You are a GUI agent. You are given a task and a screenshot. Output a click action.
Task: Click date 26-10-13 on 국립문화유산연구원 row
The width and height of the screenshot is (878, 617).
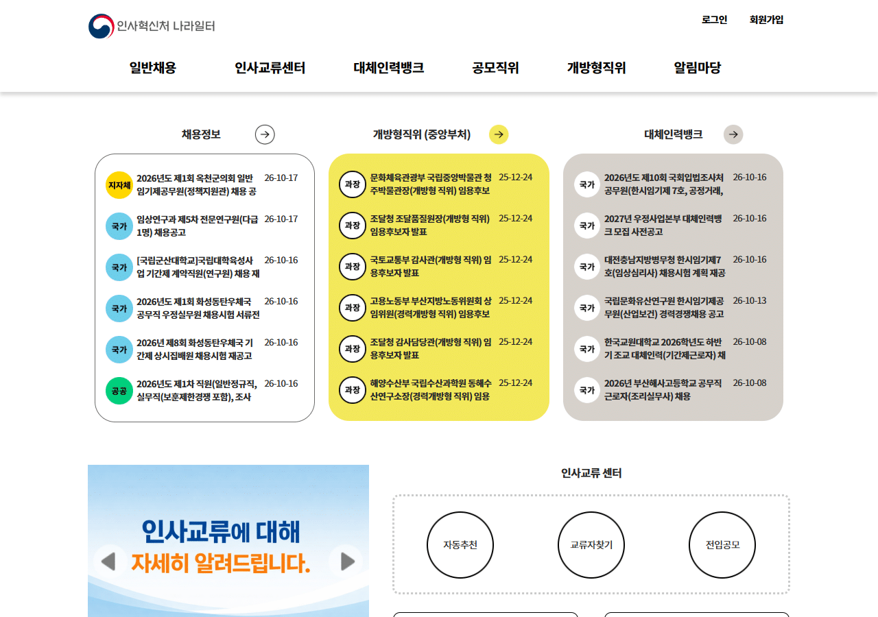pos(750,301)
